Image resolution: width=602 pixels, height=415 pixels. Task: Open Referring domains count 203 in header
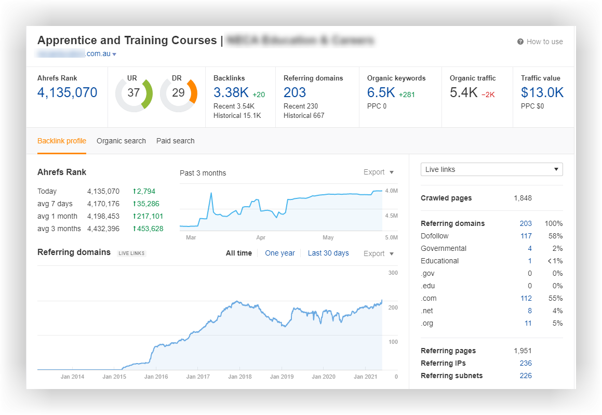click(x=295, y=92)
